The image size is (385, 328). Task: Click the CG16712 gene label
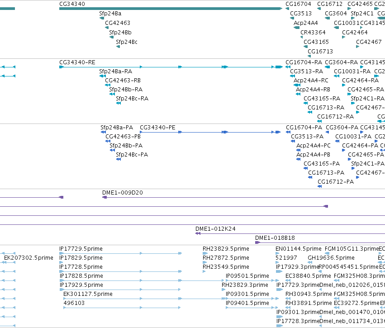pos(329,4)
